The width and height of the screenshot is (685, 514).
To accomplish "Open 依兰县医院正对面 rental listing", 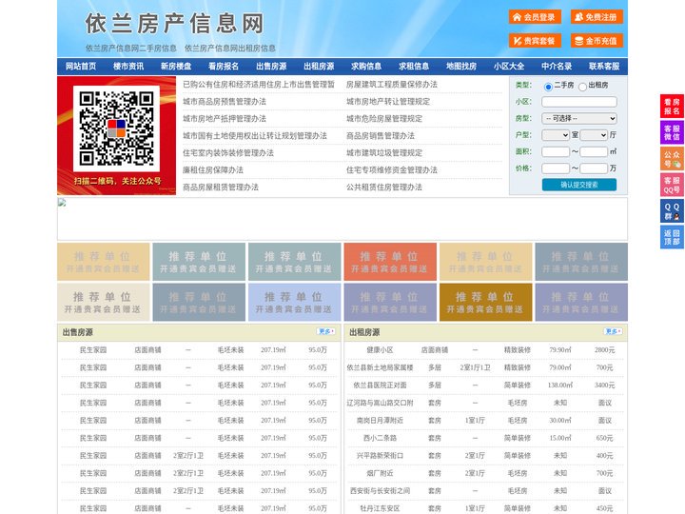I will [380, 385].
